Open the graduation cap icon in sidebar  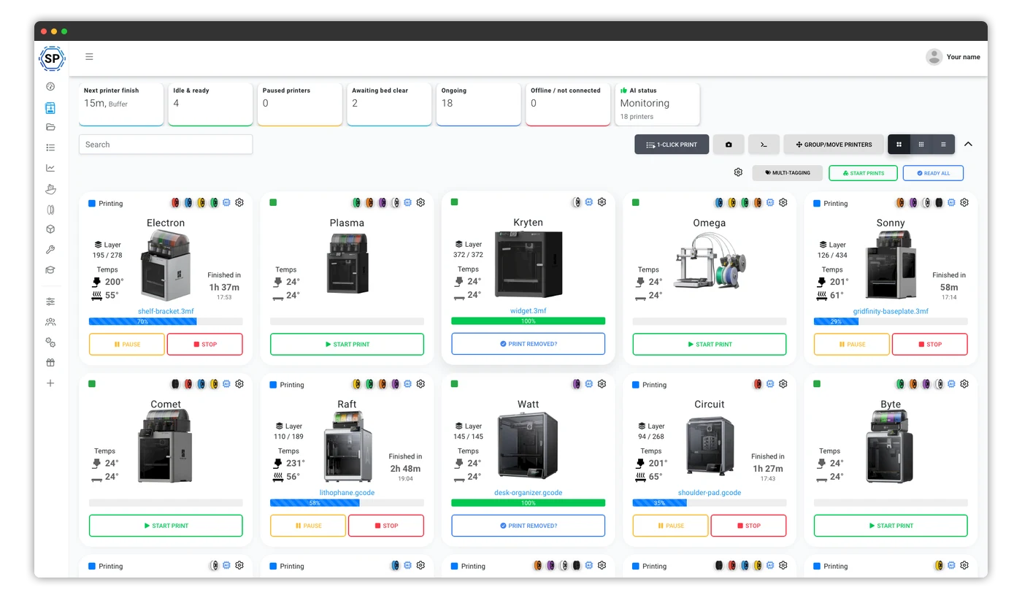pyautogui.click(x=50, y=270)
